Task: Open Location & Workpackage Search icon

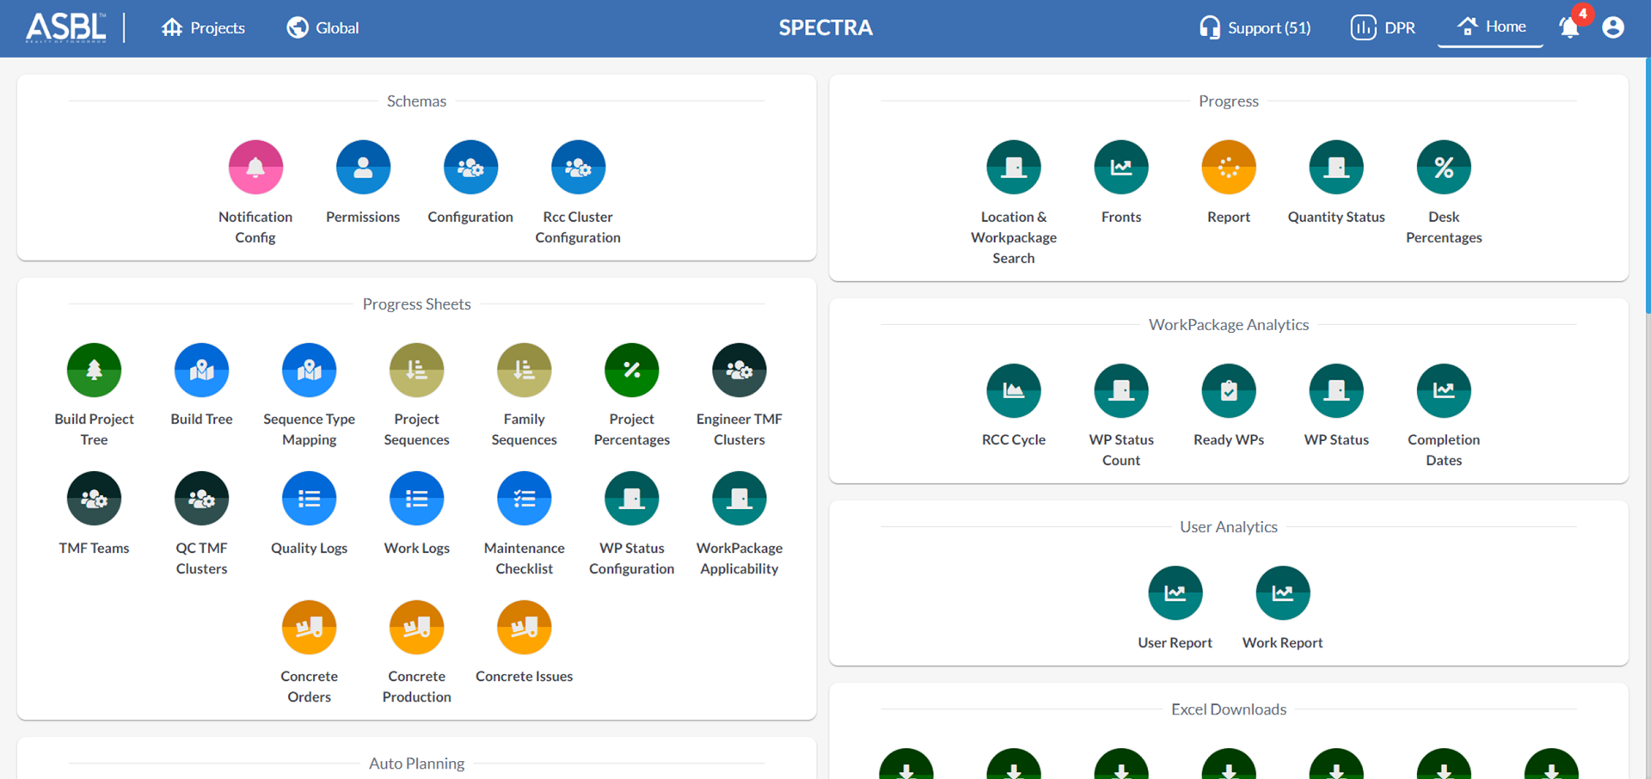Action: [1014, 167]
